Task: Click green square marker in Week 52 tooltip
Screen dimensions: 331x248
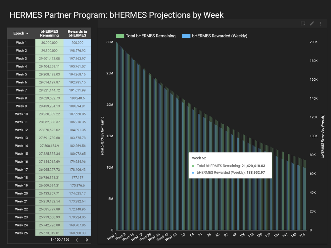Action: [193, 166]
